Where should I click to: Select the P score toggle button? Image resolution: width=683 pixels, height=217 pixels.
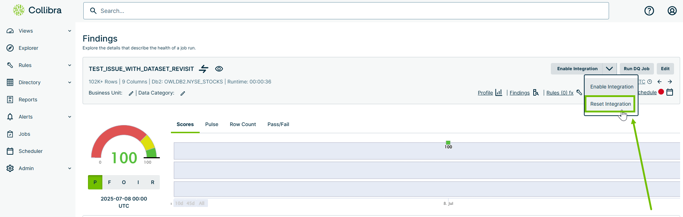pyautogui.click(x=95, y=182)
